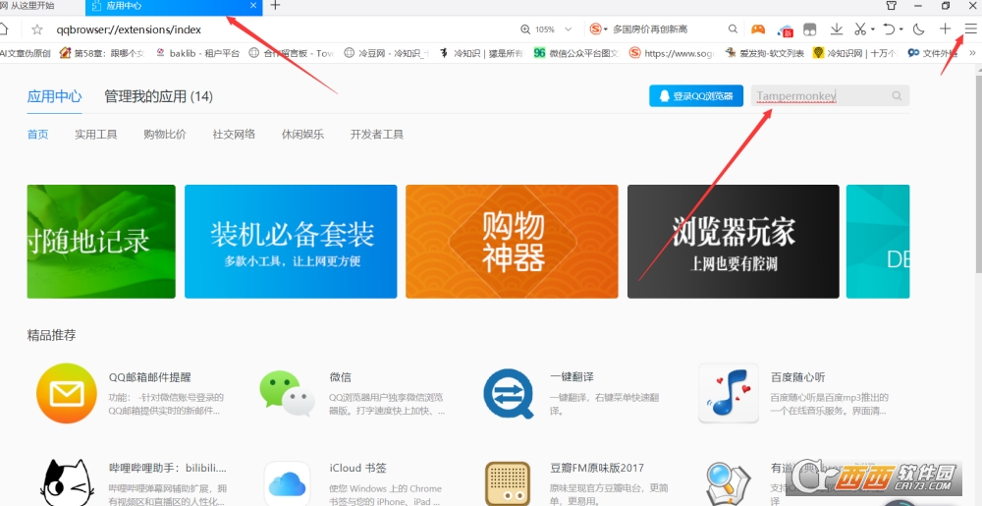Open the green 随地记录 banner

(x=101, y=241)
